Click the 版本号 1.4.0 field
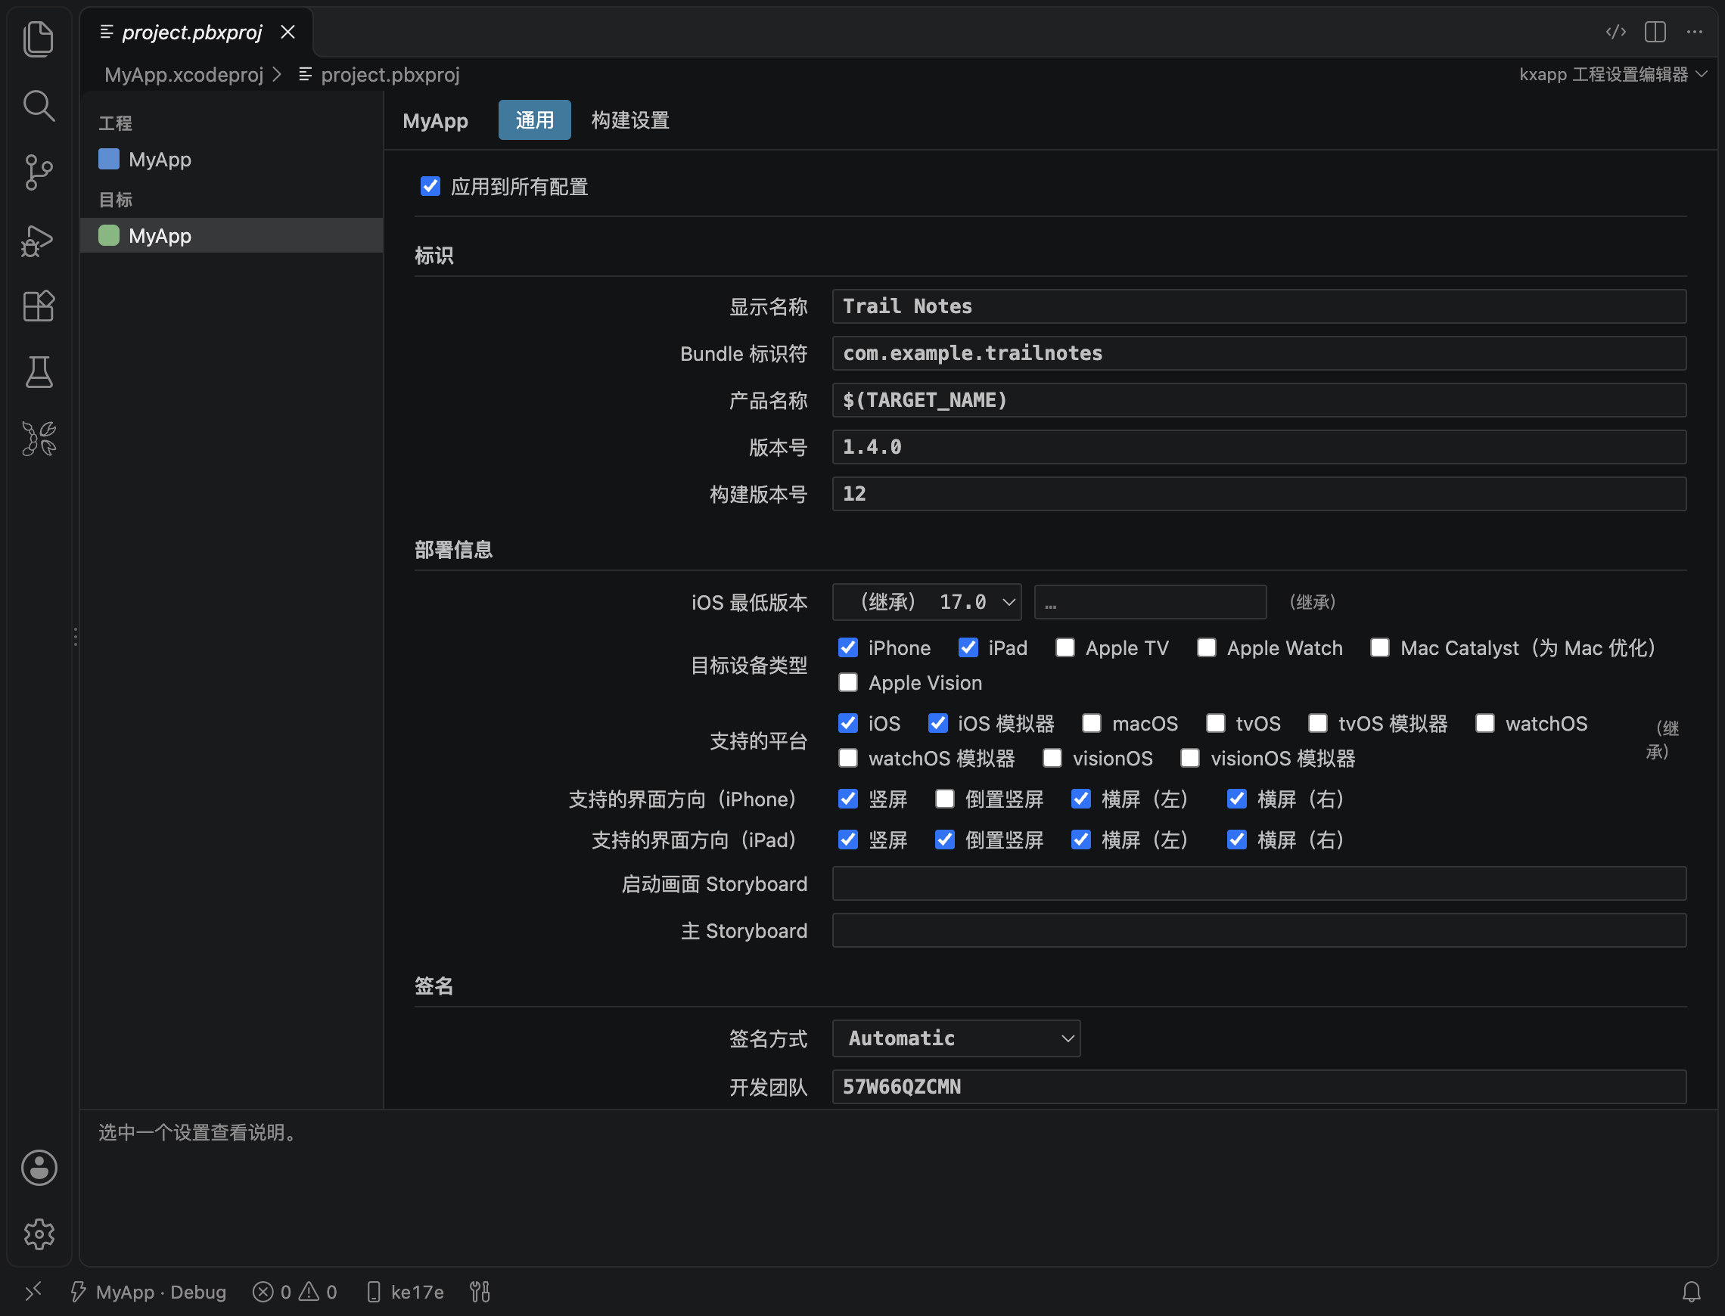 coord(1258,447)
